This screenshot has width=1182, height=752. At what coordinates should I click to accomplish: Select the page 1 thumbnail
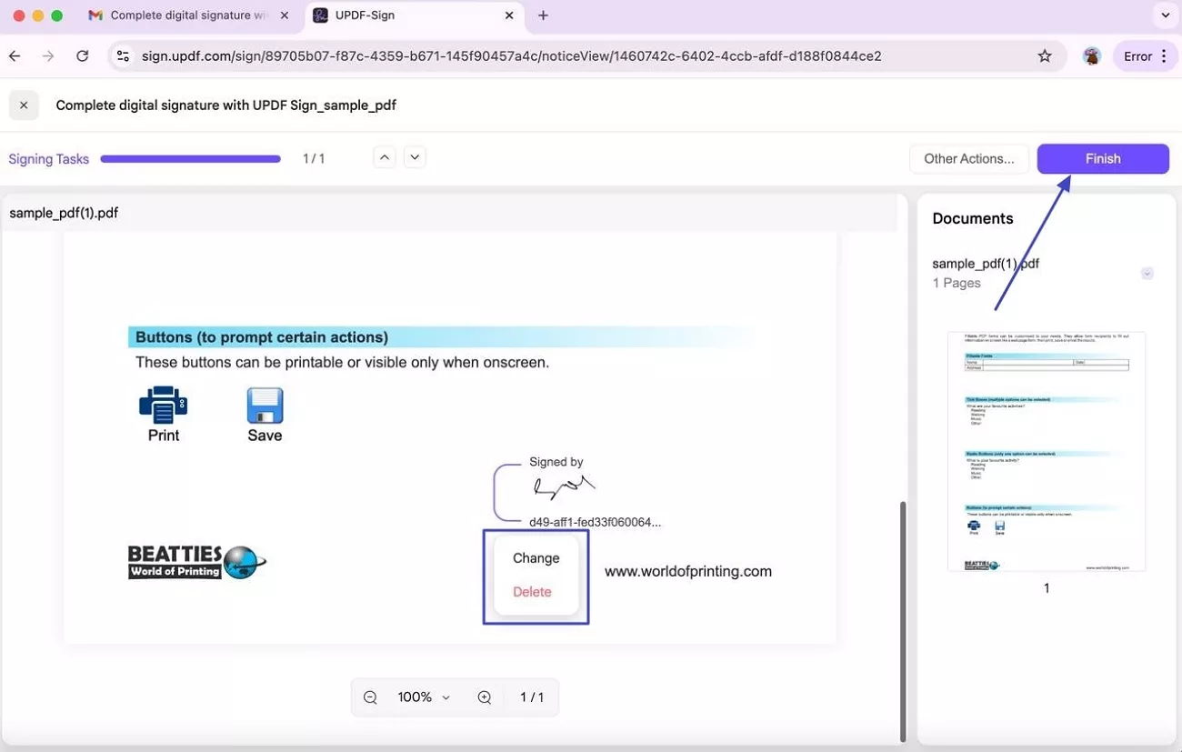(x=1046, y=451)
